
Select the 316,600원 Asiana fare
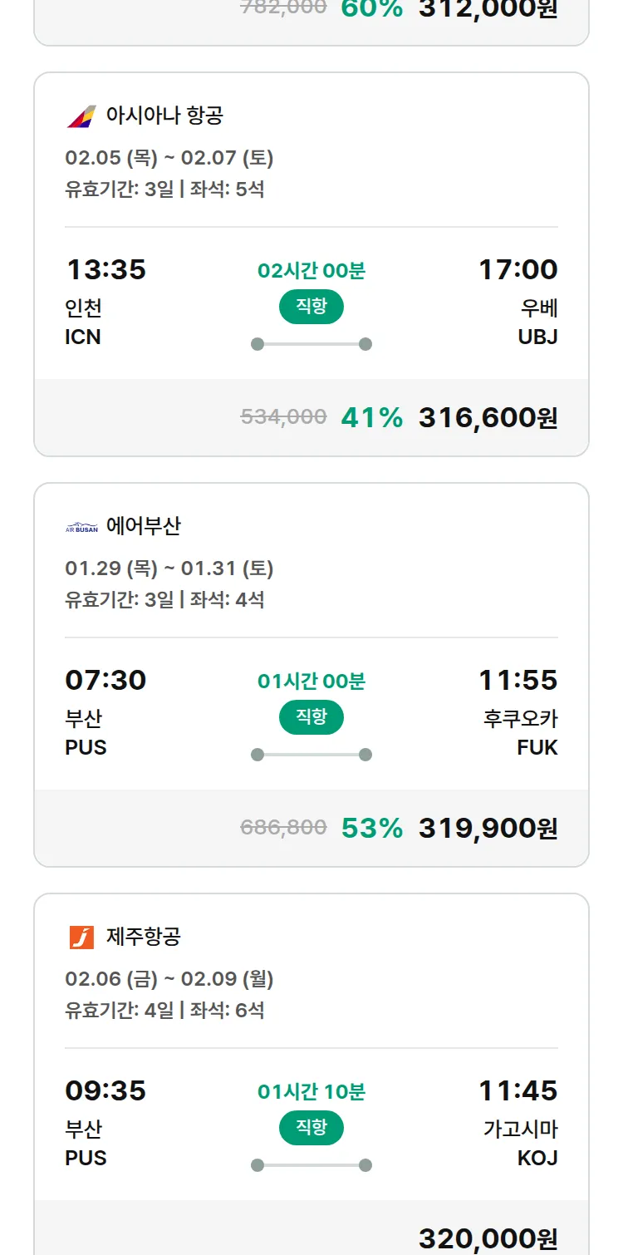point(488,417)
